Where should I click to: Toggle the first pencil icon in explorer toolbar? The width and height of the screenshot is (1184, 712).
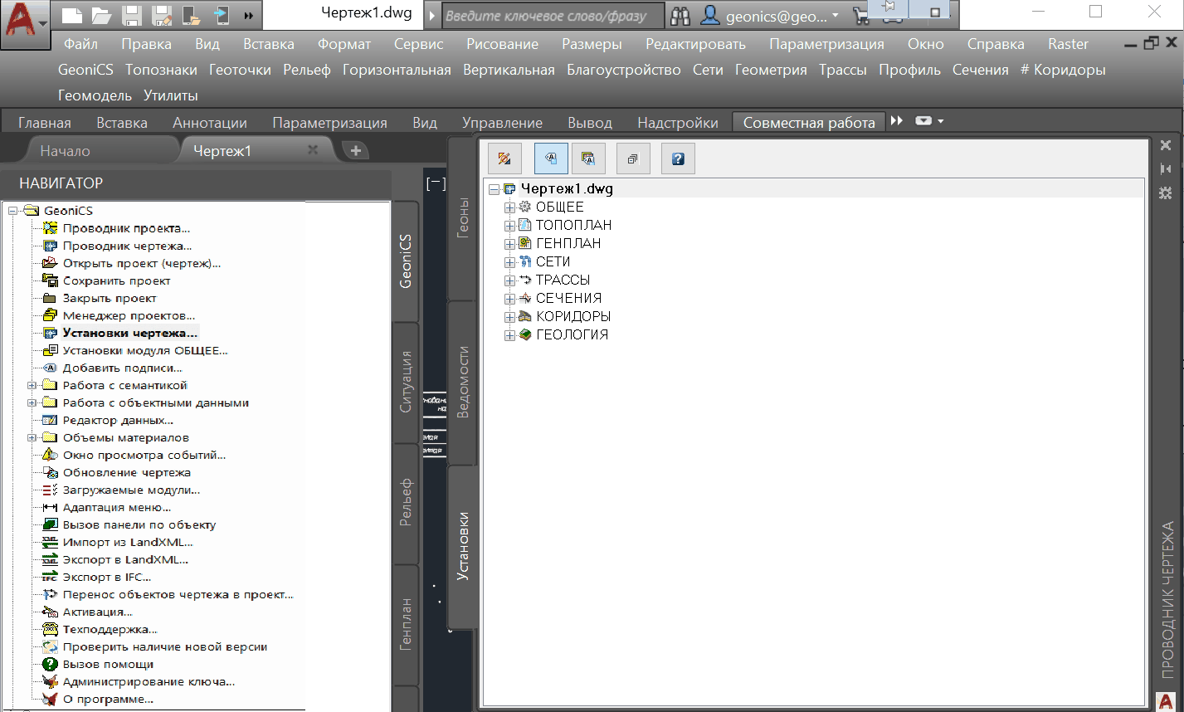click(x=504, y=158)
